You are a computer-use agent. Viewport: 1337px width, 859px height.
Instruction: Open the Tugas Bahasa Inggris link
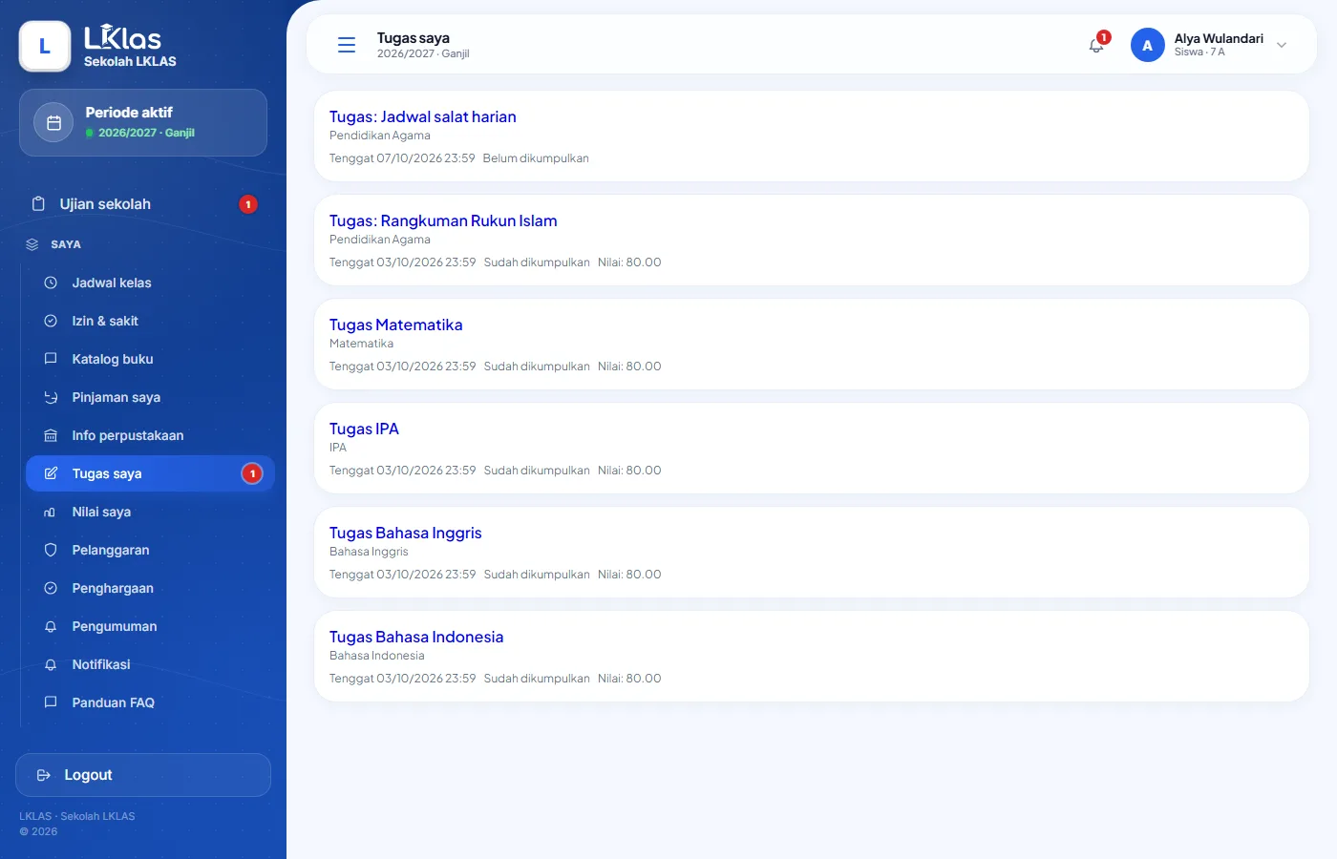406,533
